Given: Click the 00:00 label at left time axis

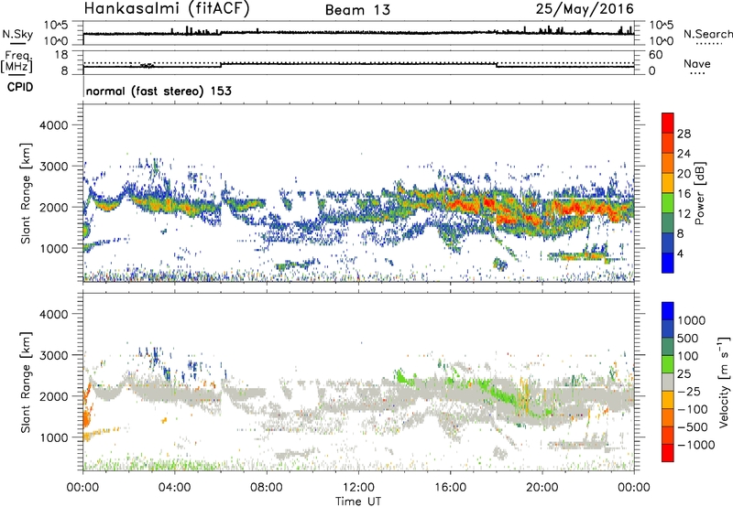Looking at the screenshot, I should pyautogui.click(x=82, y=488).
